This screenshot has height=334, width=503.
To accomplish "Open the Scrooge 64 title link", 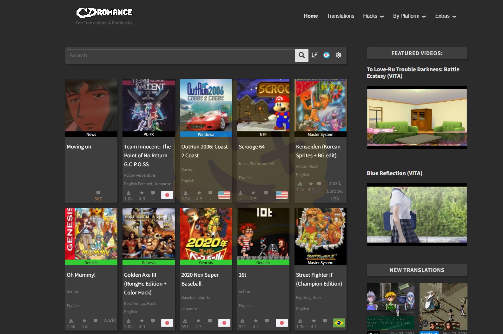I will pyautogui.click(x=252, y=147).
